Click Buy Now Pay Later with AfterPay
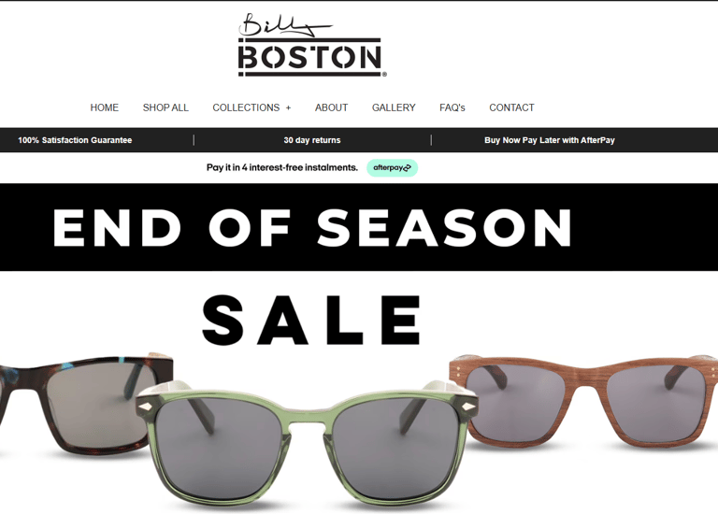Viewport: 718px width, 514px height. coord(550,140)
